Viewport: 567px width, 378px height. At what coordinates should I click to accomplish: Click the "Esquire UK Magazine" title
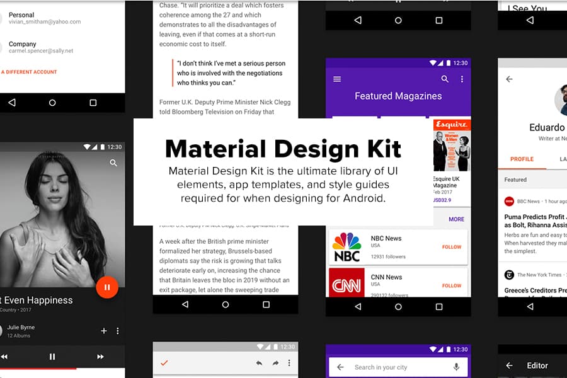[x=446, y=182]
